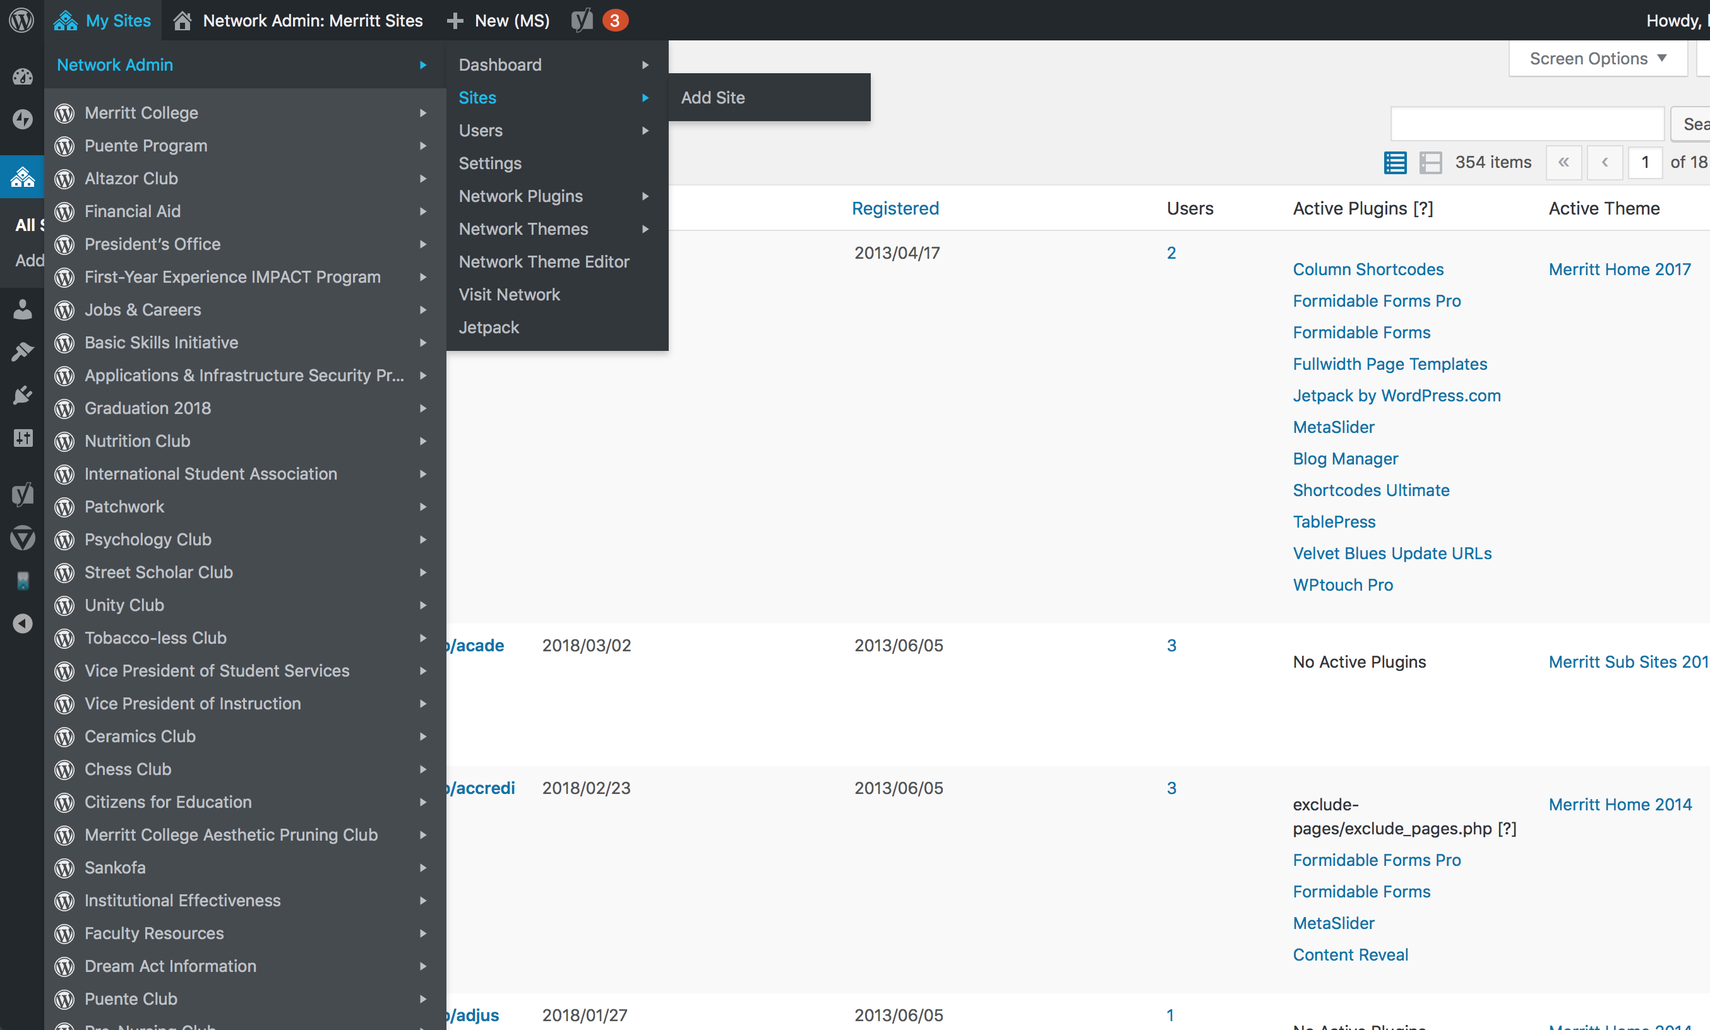1710x1030 pixels.
Task: Open Institutional Effectiveness site menu
Action: tap(182, 900)
